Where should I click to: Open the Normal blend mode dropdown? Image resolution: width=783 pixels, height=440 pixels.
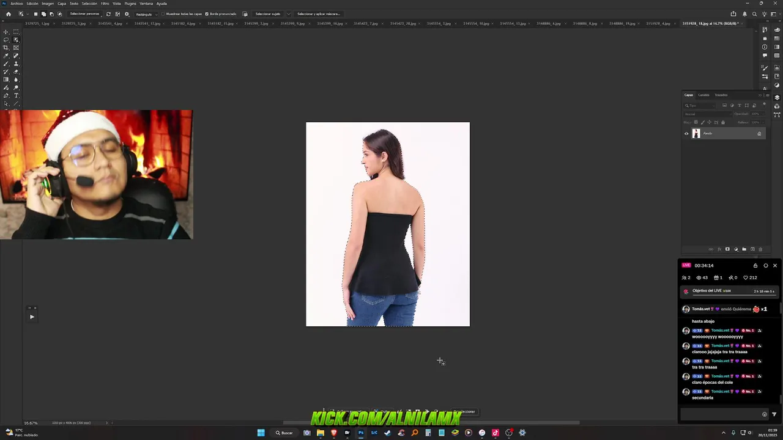tap(708, 114)
